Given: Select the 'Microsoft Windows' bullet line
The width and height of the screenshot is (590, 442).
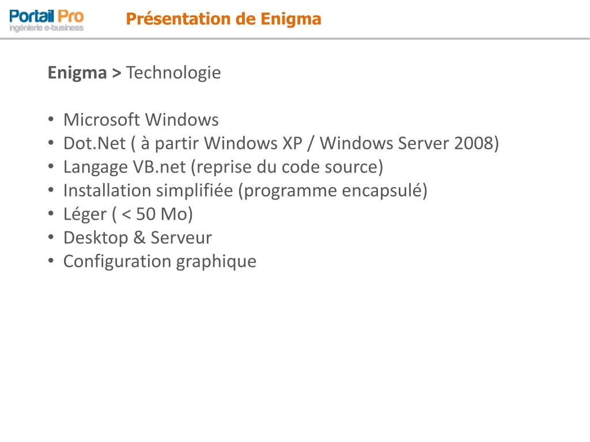Looking at the screenshot, I should click(x=141, y=120).
